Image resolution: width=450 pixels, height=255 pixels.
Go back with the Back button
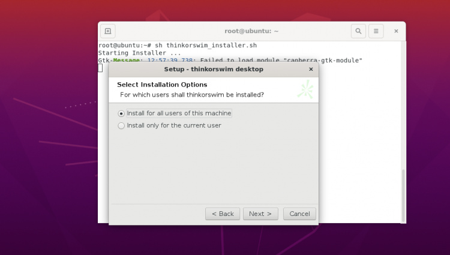223,214
